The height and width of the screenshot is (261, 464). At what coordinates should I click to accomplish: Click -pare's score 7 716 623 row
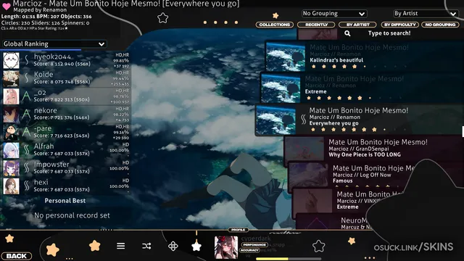pos(66,132)
